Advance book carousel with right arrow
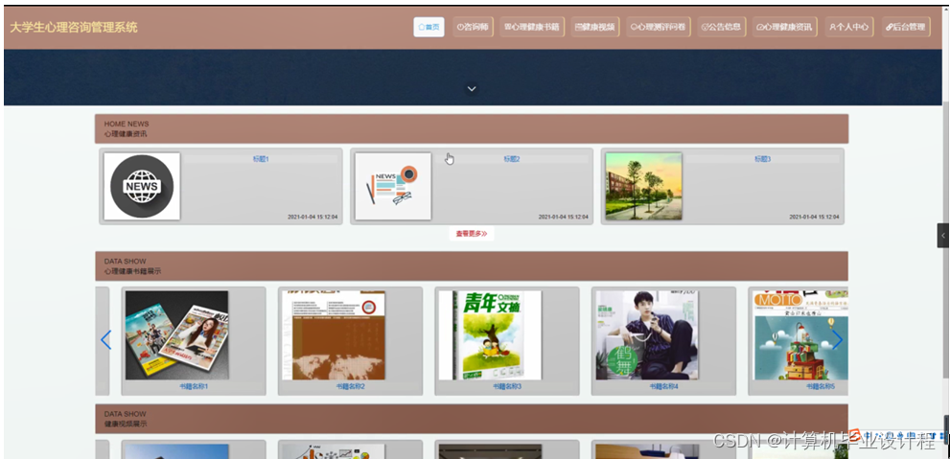Image resolution: width=950 pixels, height=459 pixels. [x=837, y=340]
